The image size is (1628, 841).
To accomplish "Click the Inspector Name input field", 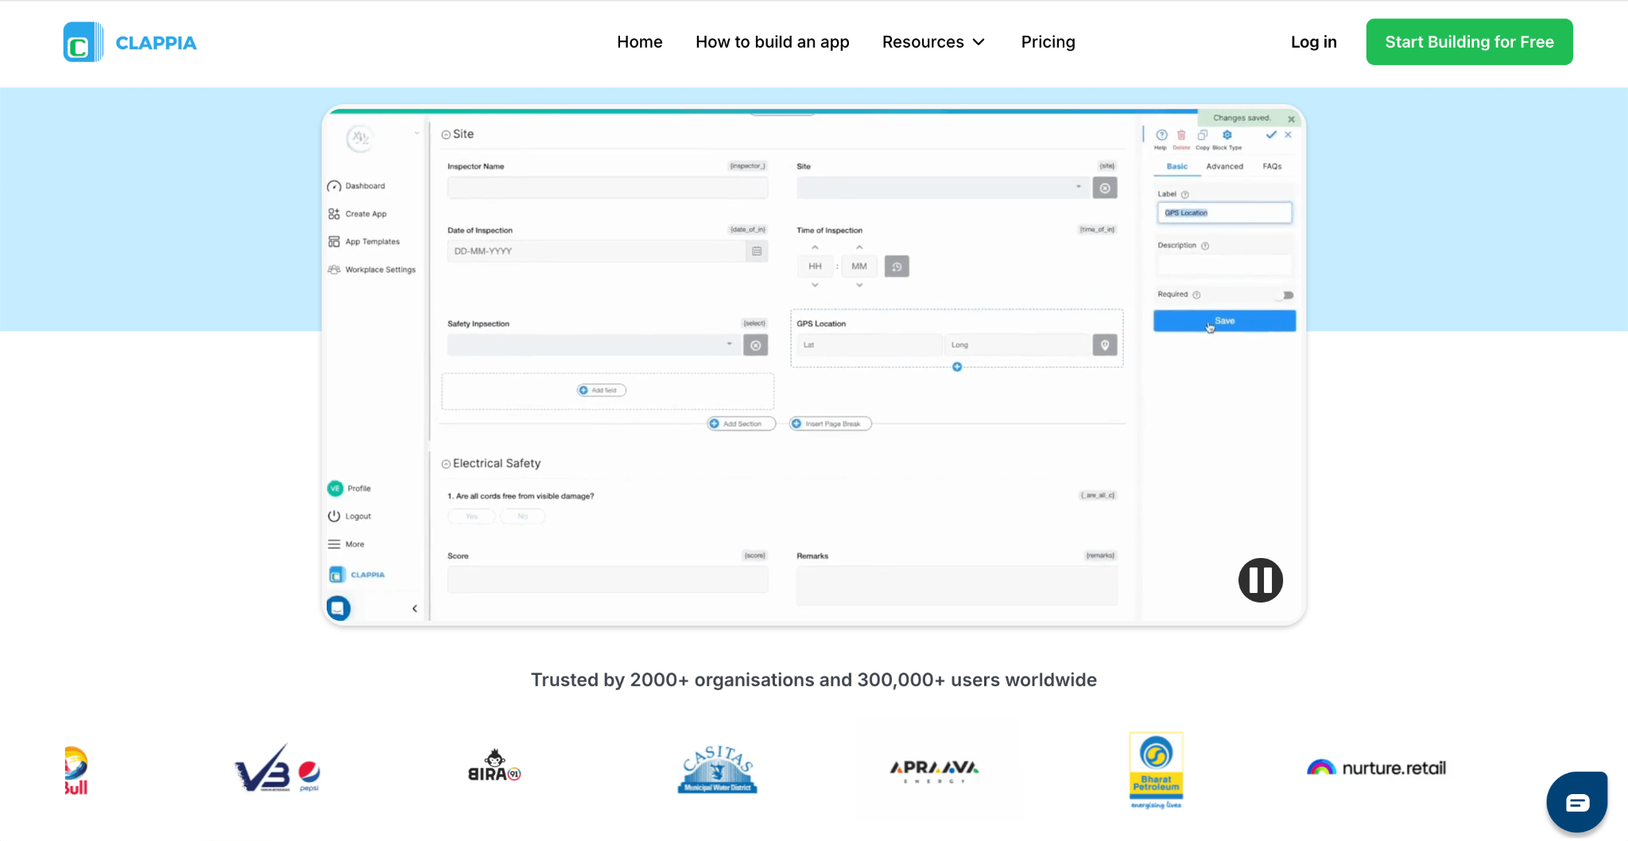I will [x=607, y=188].
